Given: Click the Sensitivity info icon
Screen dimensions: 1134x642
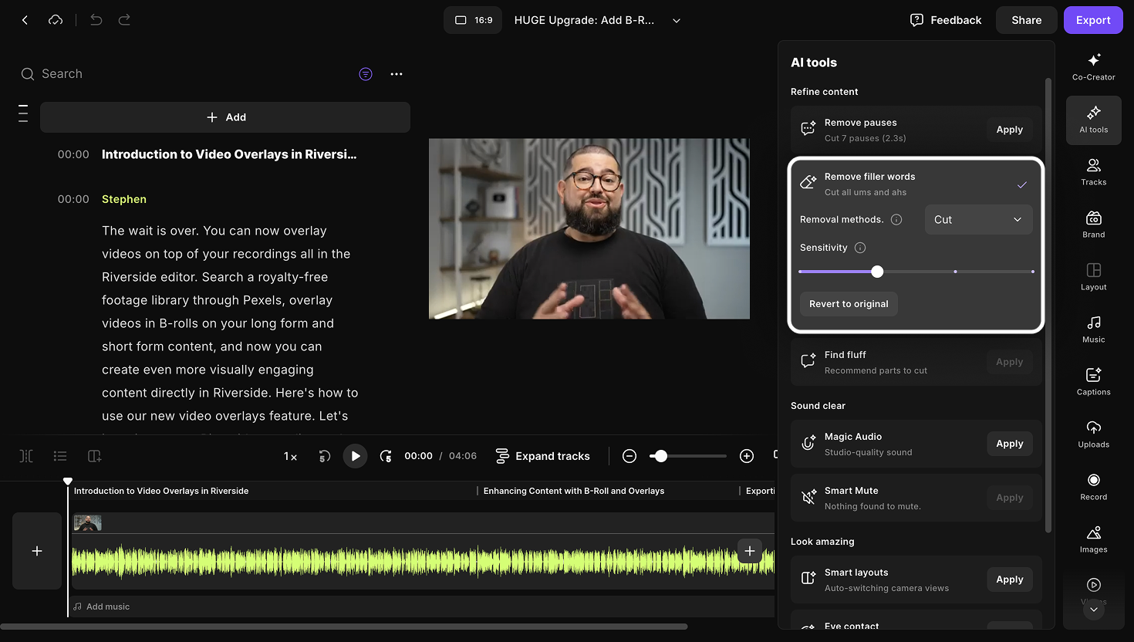Looking at the screenshot, I should [x=860, y=248].
